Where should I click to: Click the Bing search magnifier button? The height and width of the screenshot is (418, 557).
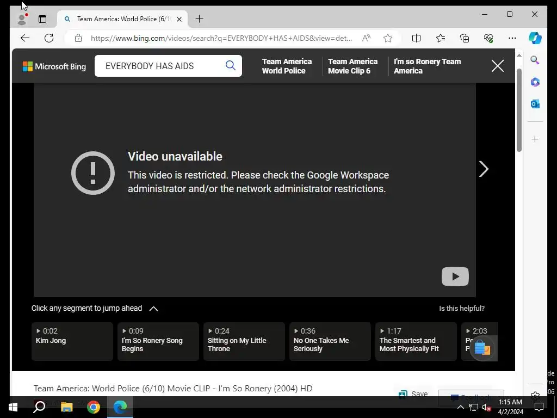click(x=231, y=65)
